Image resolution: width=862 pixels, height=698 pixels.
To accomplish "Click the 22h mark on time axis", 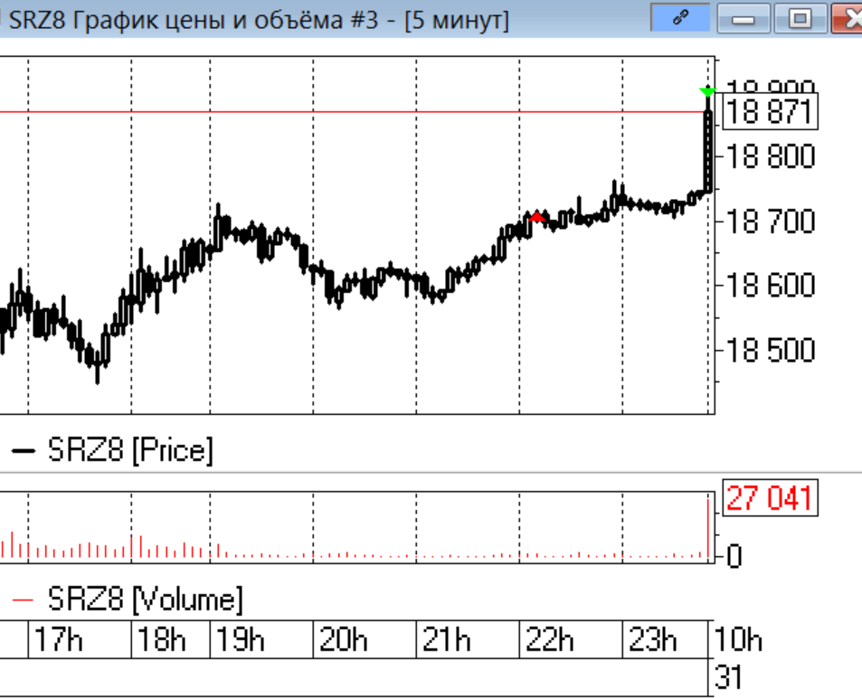I will [x=549, y=640].
